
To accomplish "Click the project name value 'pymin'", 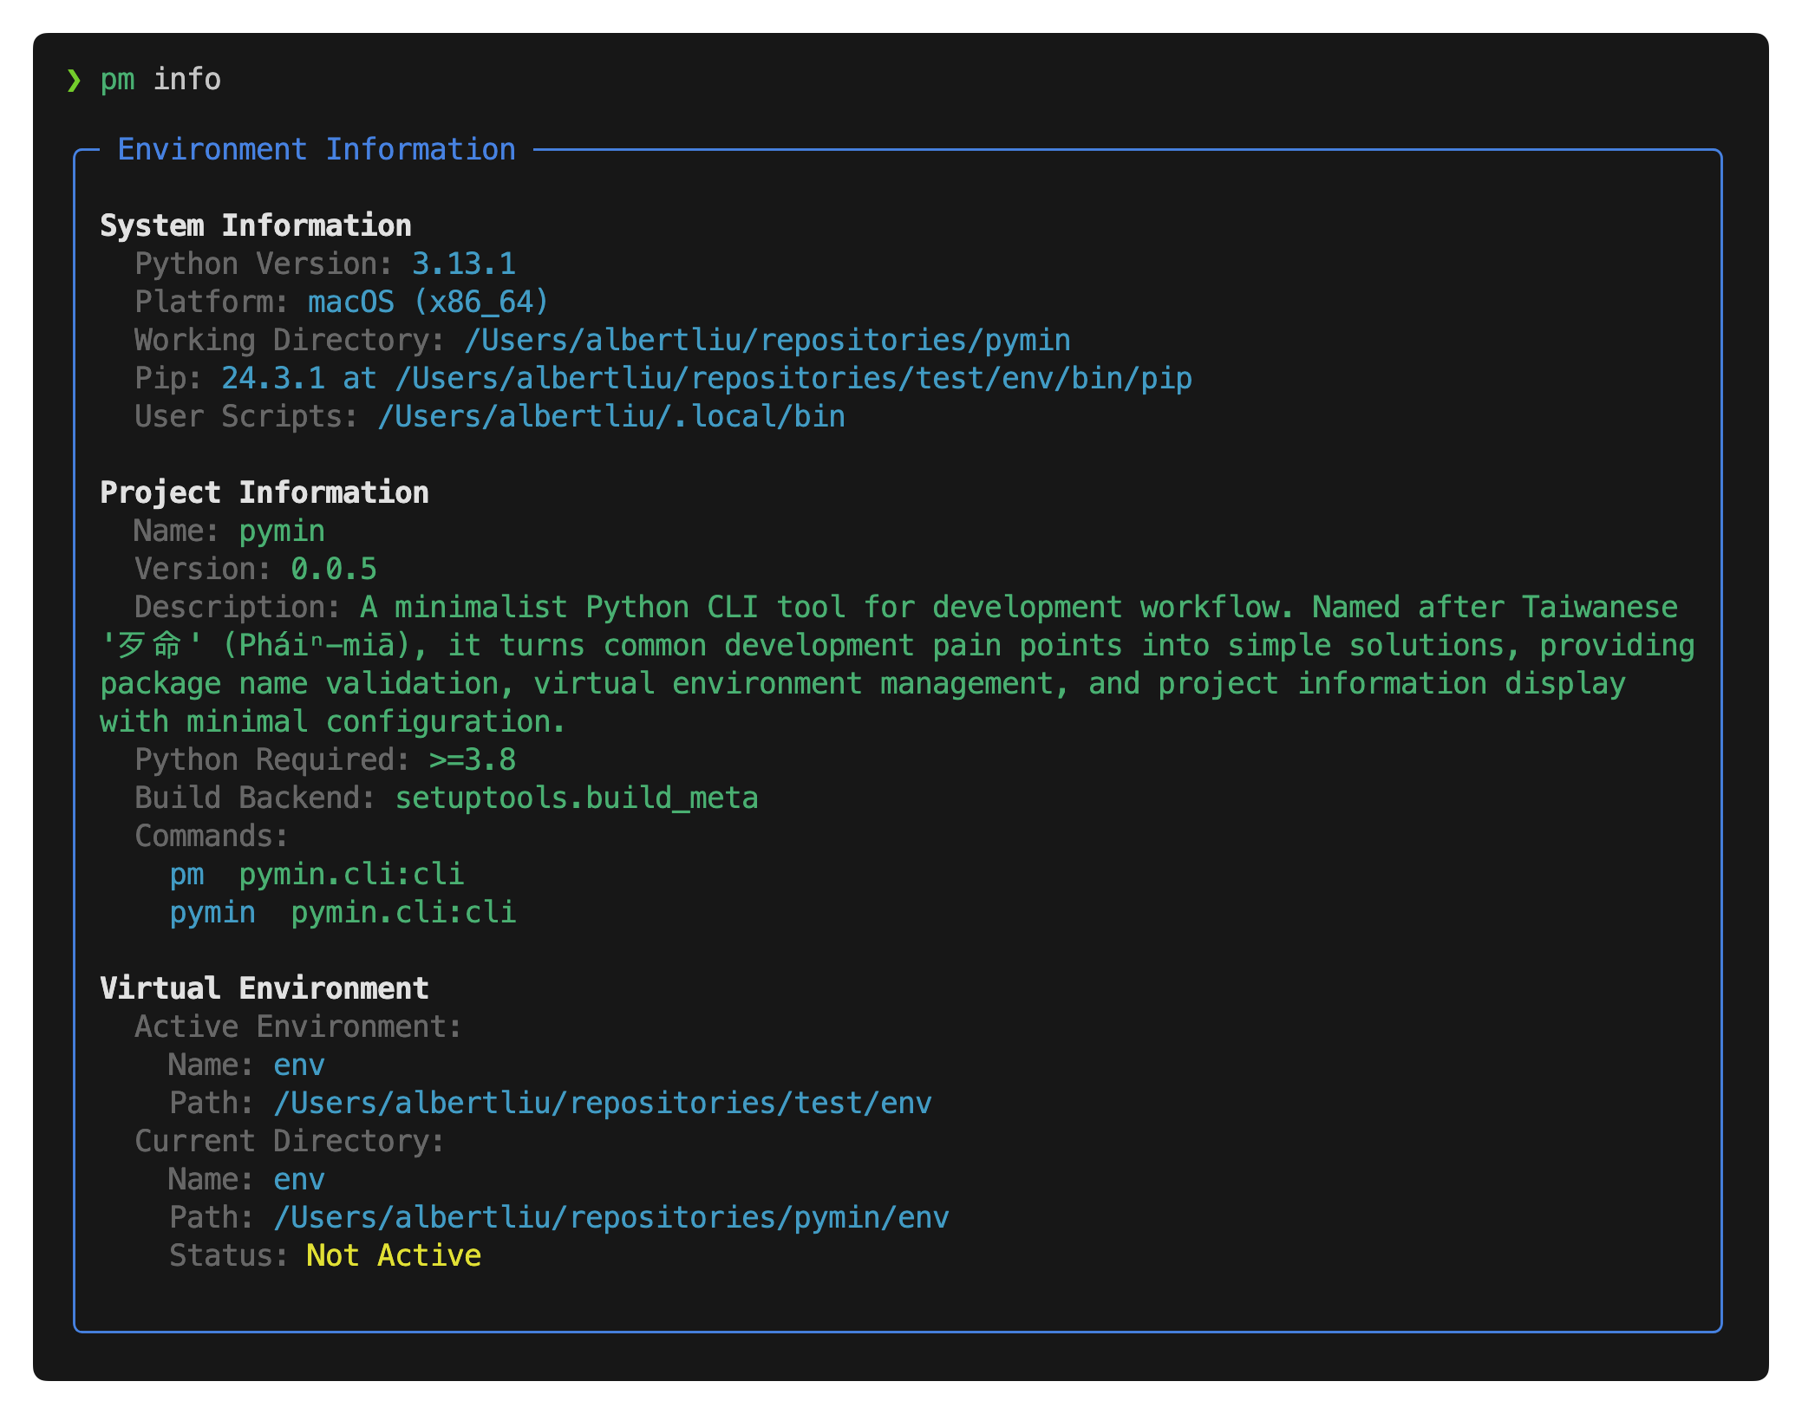I will click(x=282, y=531).
